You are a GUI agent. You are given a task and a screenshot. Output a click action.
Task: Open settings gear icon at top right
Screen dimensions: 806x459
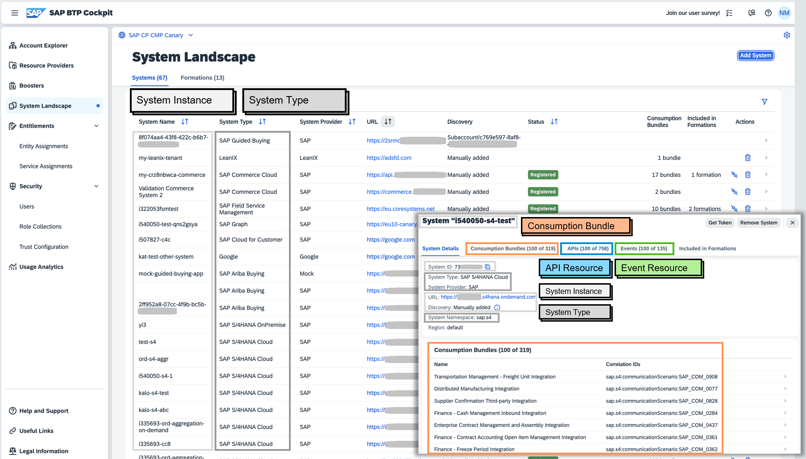pyautogui.click(x=786, y=35)
